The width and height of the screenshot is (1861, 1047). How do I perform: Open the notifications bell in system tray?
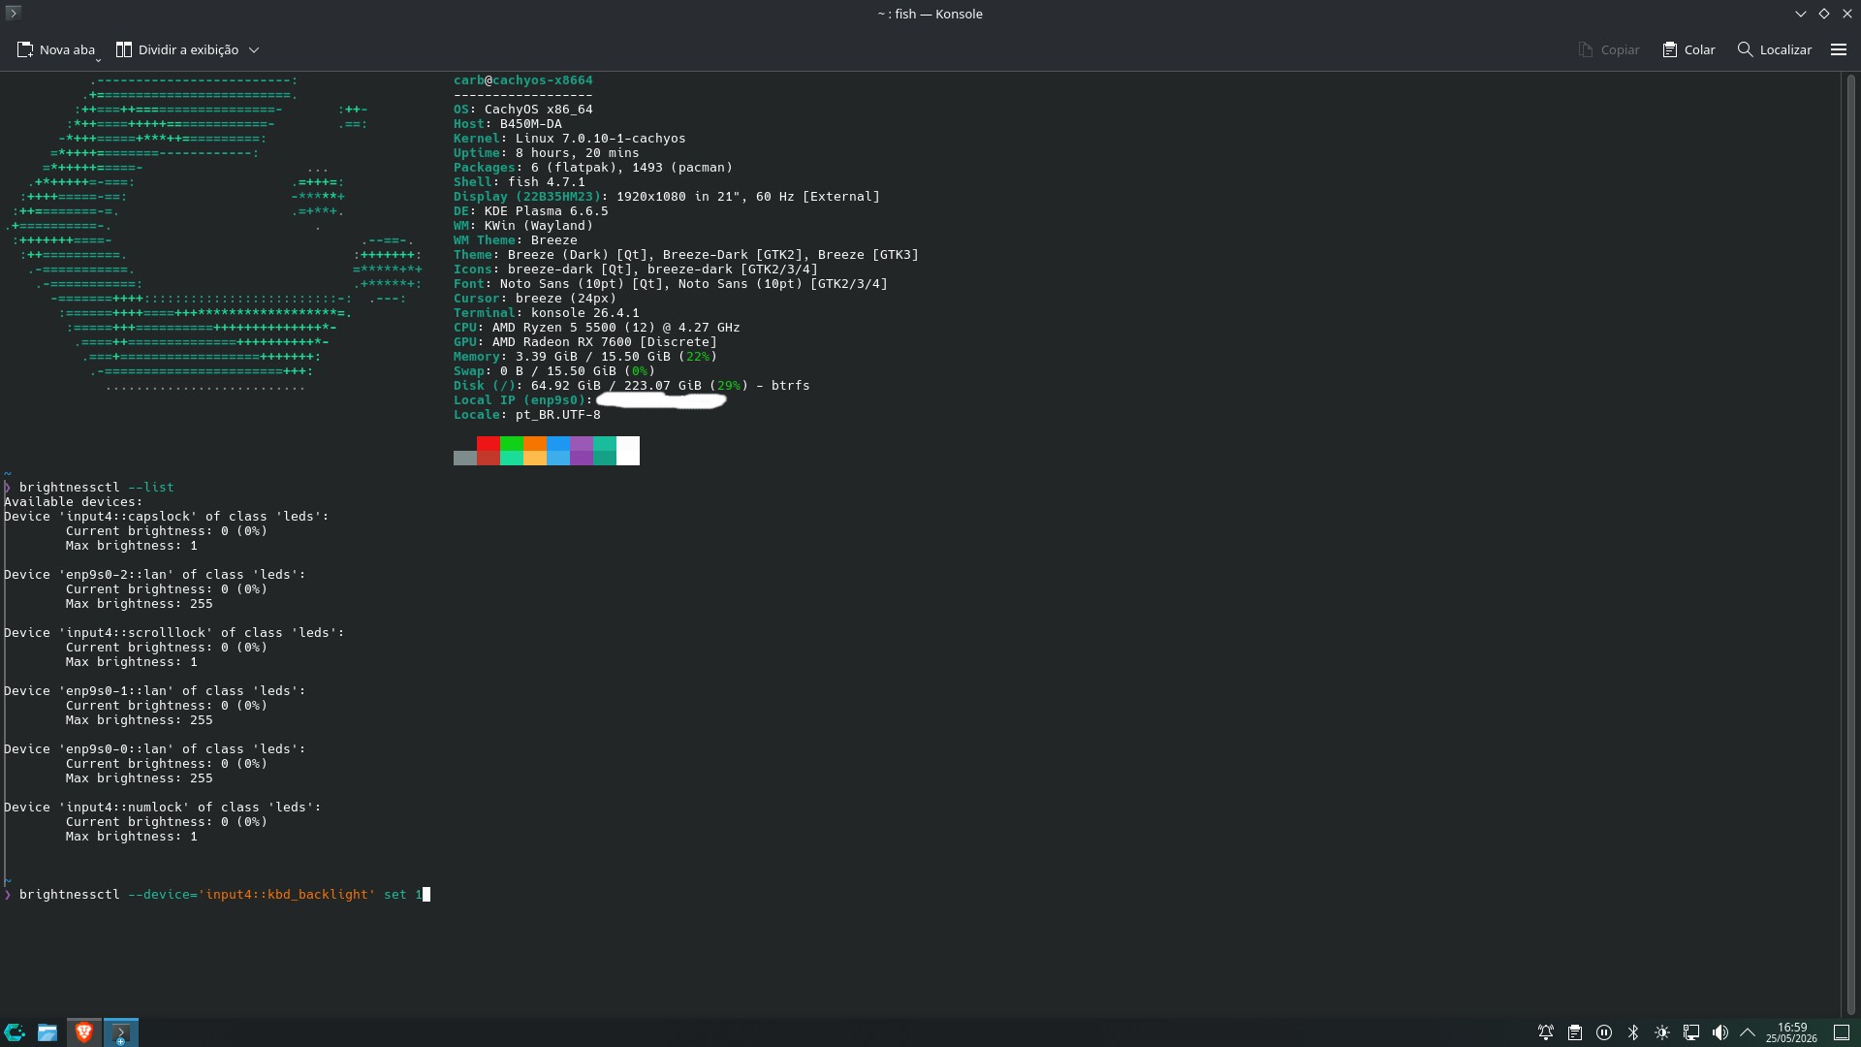coord(1546,1032)
